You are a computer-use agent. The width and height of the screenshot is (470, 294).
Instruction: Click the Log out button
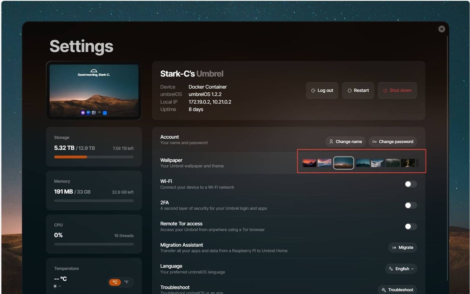tap(322, 91)
